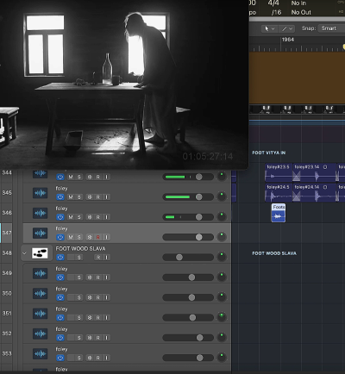The image size is (345, 374).
Task: Adjust the volume slider on track 347
Action: pos(188,237)
